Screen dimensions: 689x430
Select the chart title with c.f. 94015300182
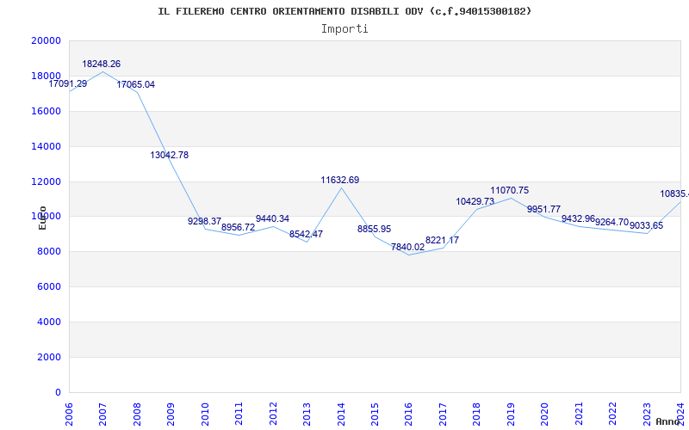pyautogui.click(x=344, y=11)
